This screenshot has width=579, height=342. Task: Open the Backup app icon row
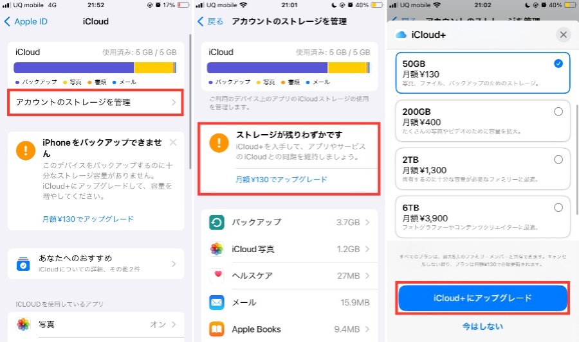pyautogui.click(x=217, y=223)
